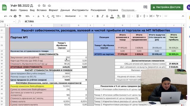Image resolution: width=190 pixels, height=106 pixels.
Task: Toggle bold formatting
Action: (98, 16)
